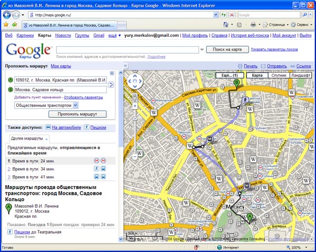Viewport: 316px width, 252px height.
Task: Click the browser Forward arrow
Action: (16, 15)
